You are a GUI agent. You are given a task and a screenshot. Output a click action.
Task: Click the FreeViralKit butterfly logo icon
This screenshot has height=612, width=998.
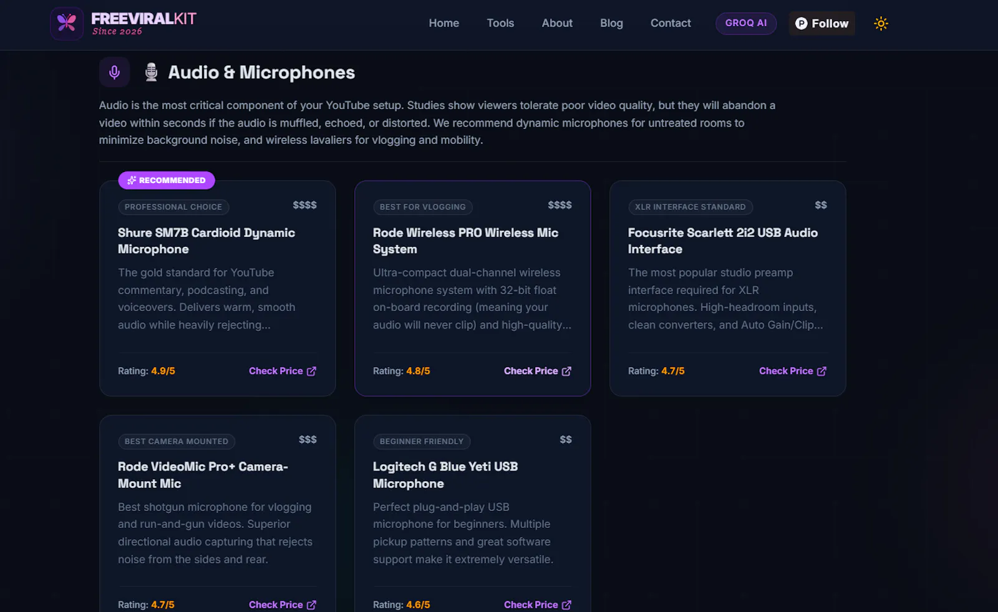[67, 24]
